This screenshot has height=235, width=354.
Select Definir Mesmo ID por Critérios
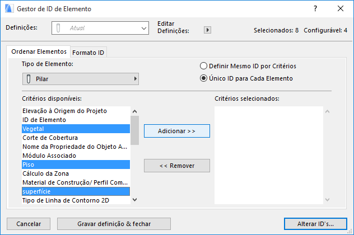click(203, 66)
